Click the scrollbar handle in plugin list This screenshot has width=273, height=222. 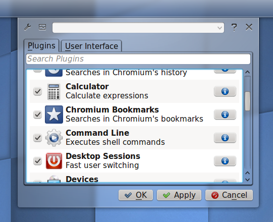click(248, 101)
